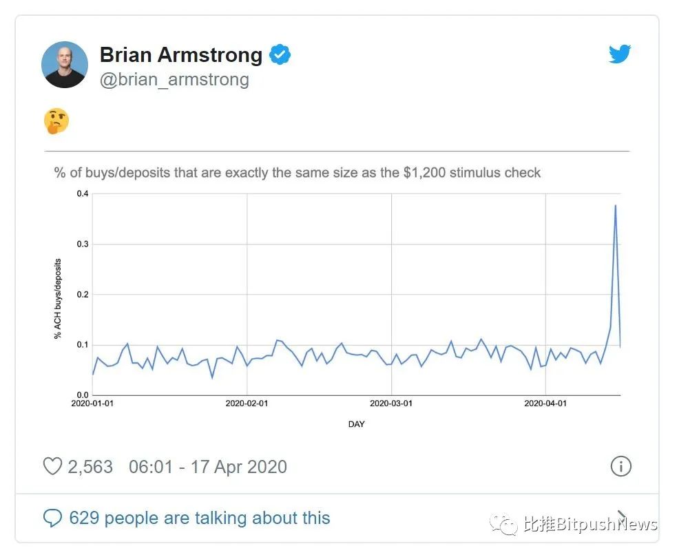The image size is (679, 555).
Task: Click the DAY x-axis title
Action: [x=357, y=424]
